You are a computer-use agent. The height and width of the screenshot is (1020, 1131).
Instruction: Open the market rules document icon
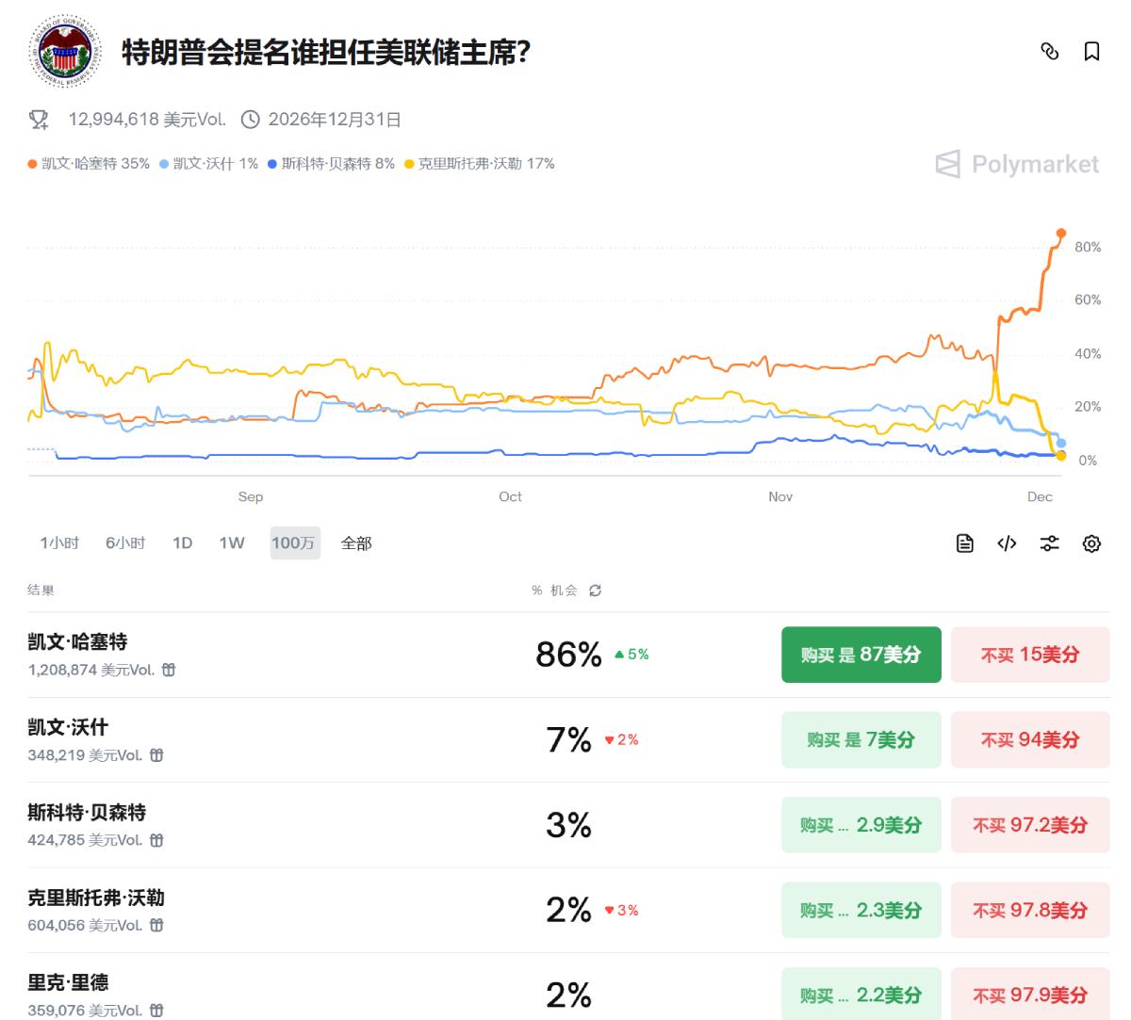point(963,543)
